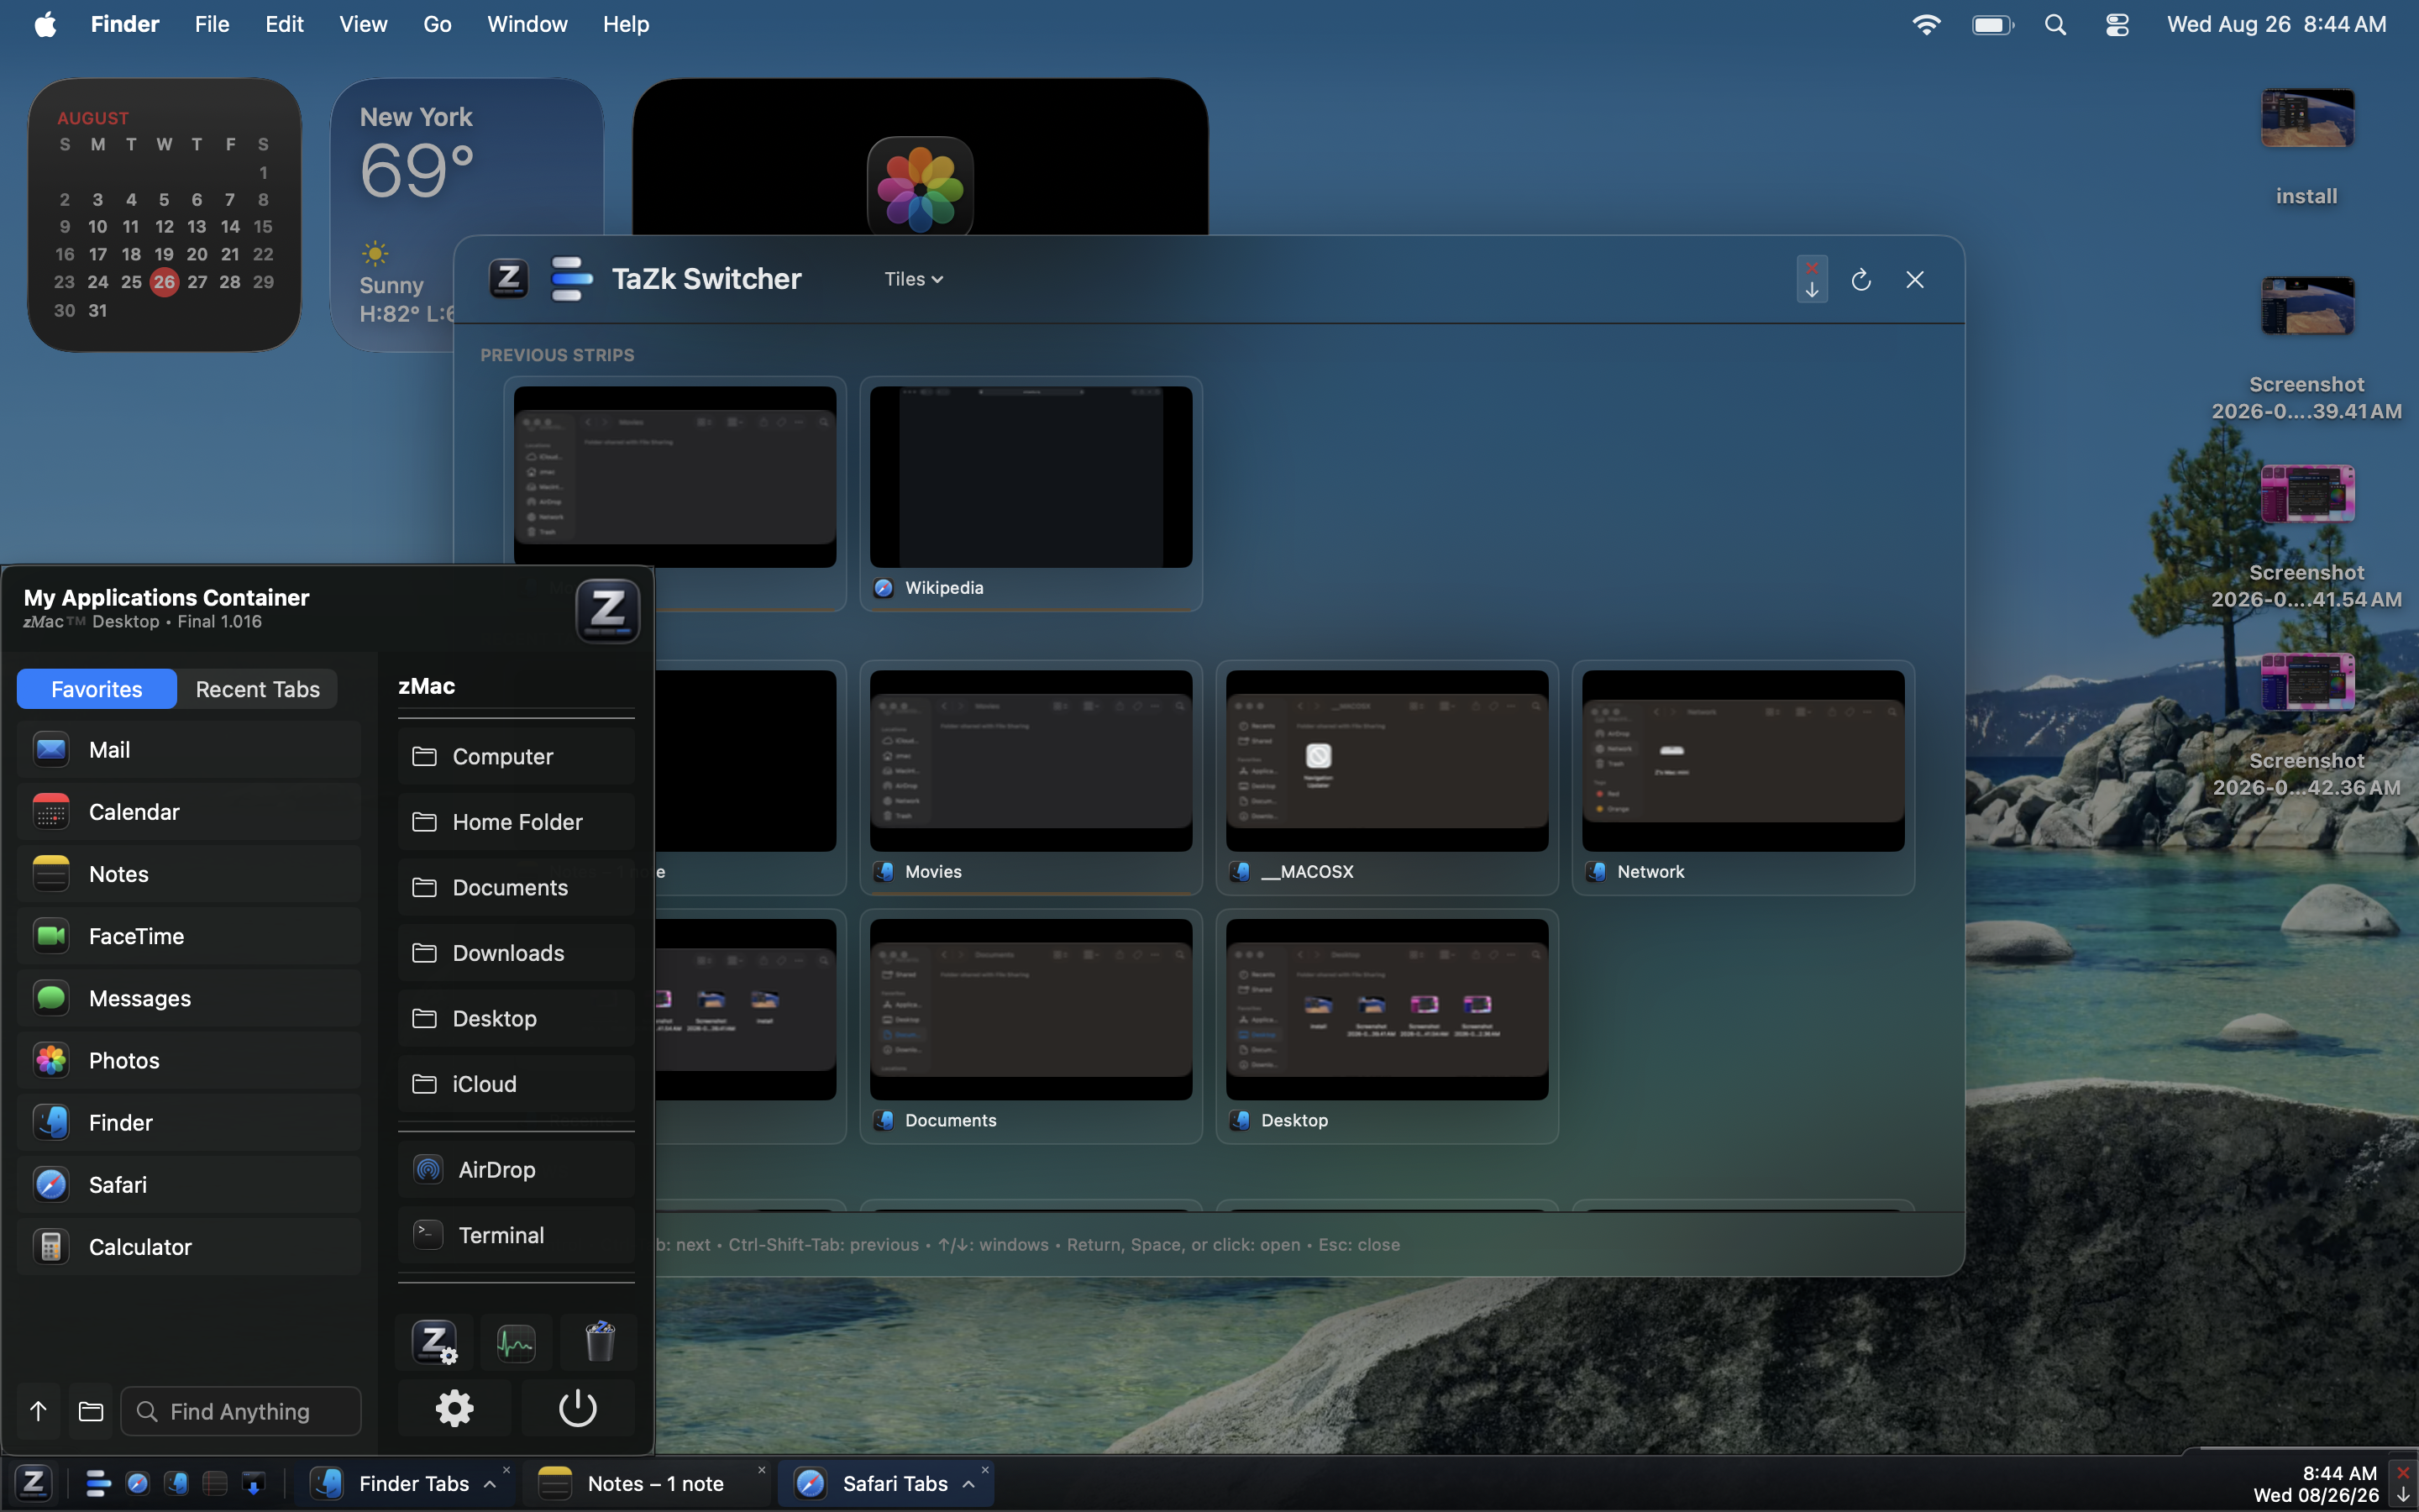The height and width of the screenshot is (1512, 2419).
Task: Click the TaZk Switcher icon in taskbar
Action: 97,1483
